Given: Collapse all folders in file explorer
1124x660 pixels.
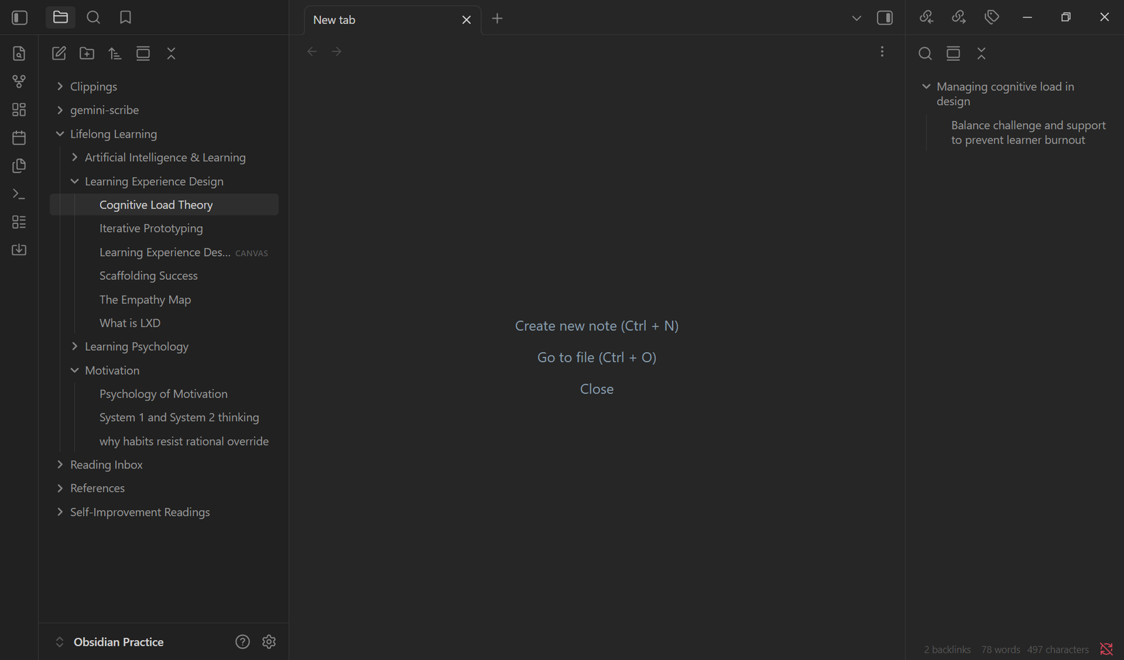Looking at the screenshot, I should tap(171, 53).
